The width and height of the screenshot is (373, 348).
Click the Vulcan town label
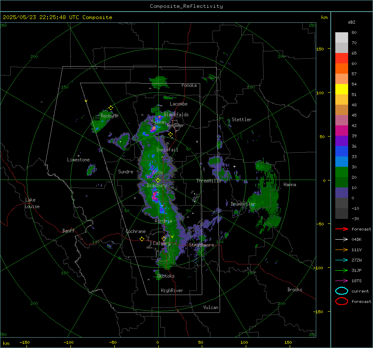click(211, 307)
